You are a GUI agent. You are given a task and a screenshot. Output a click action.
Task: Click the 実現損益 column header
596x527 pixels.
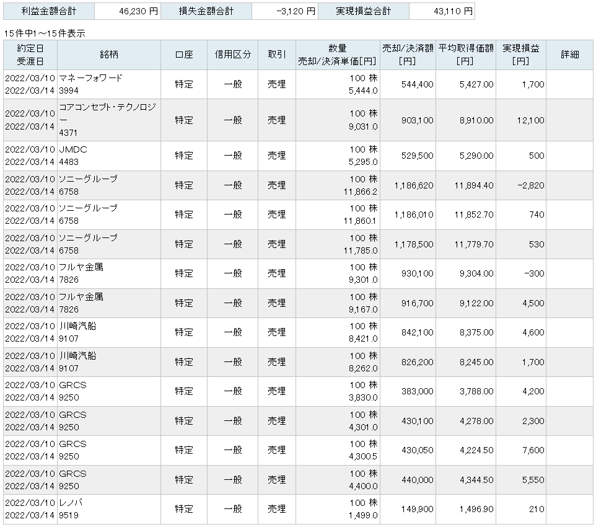(521, 55)
